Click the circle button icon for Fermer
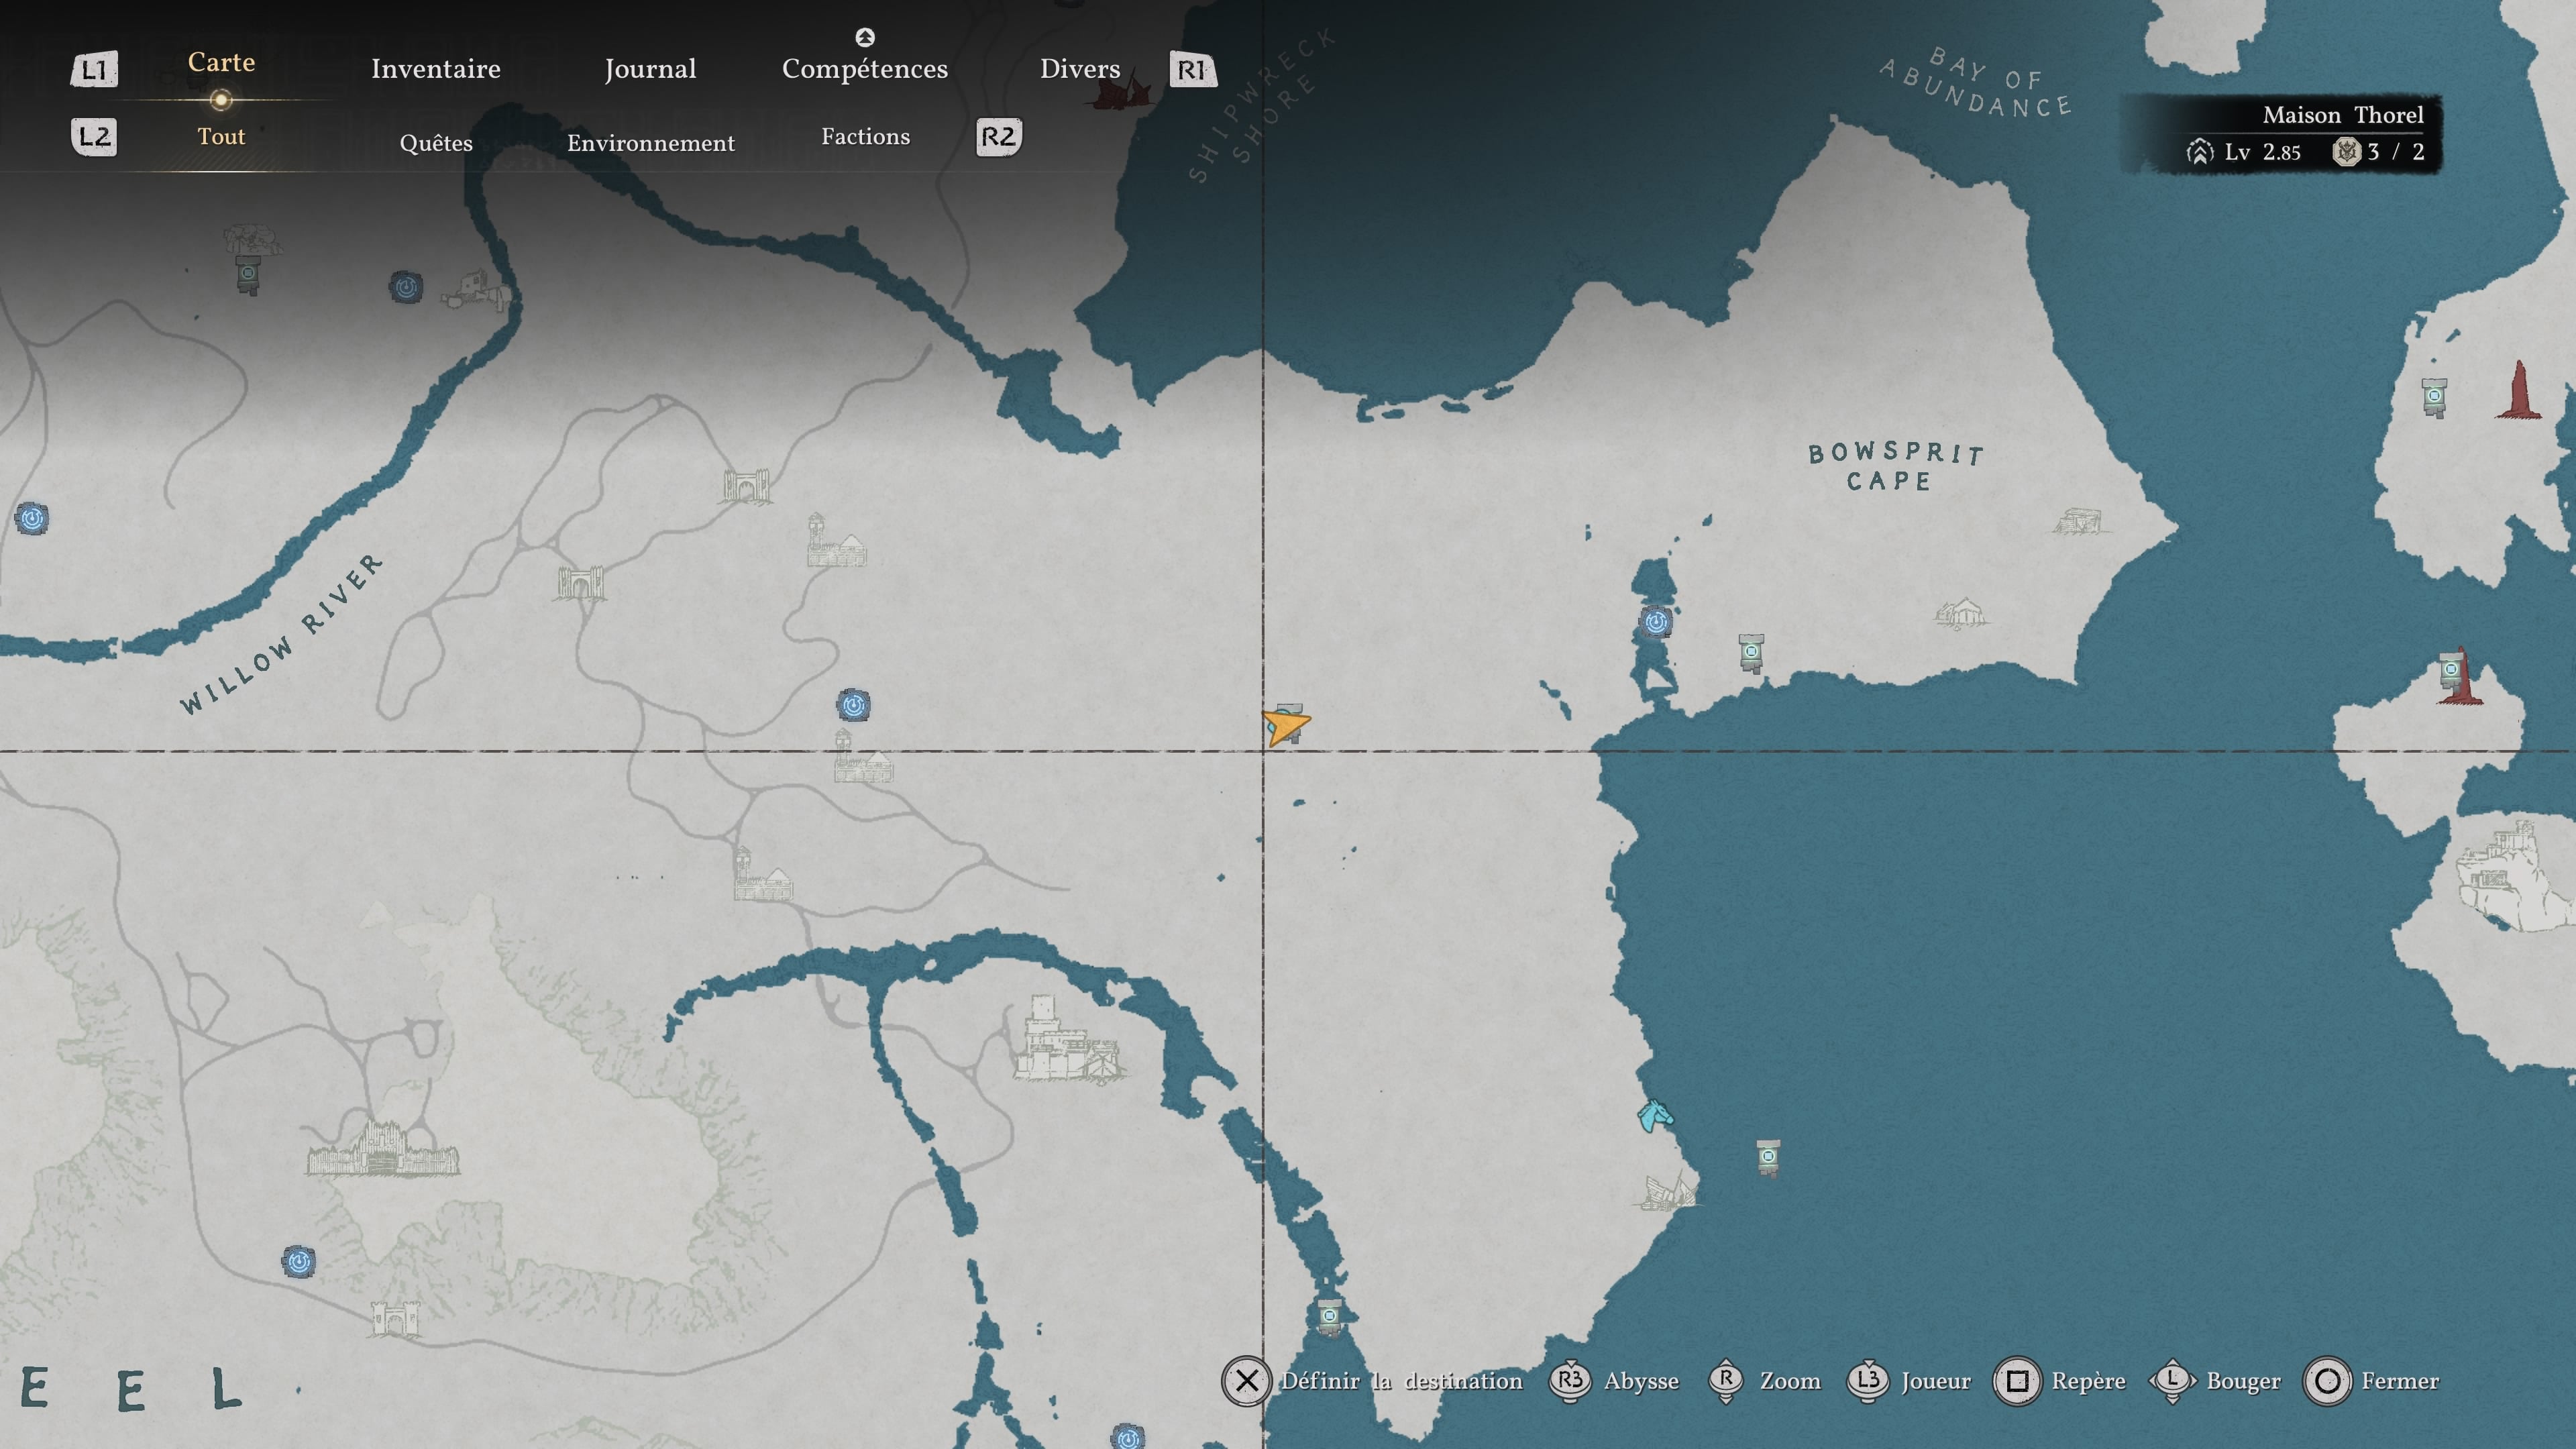 coord(2327,1381)
